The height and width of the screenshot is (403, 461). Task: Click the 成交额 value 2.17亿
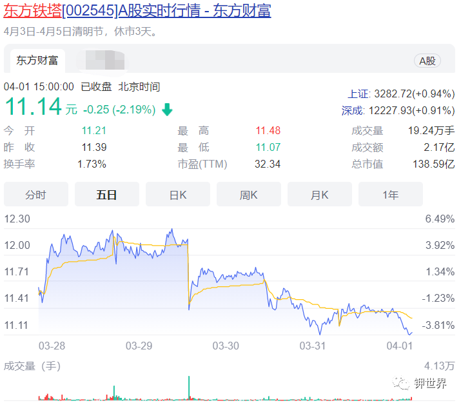tap(439, 147)
